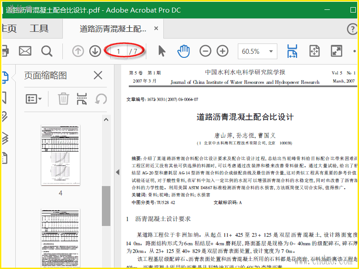Screen dimensions: 359x269
Task: Enter full screen reading mode
Action: (x=336, y=51)
